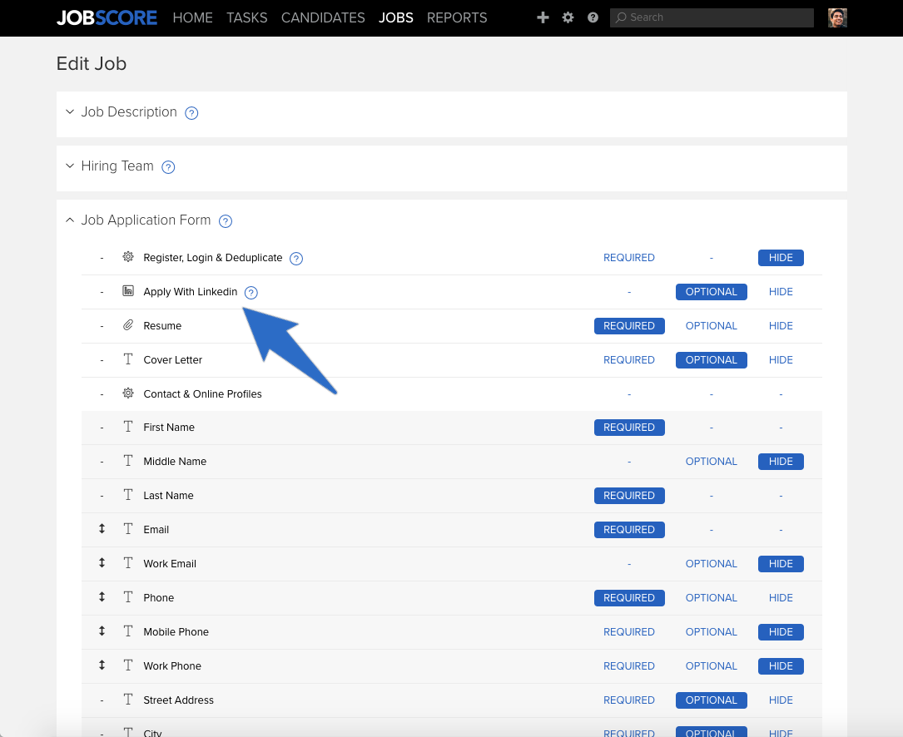Set Middle Name to Optional

click(x=712, y=461)
